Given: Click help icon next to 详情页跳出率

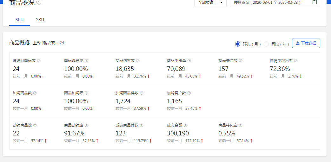Looking at the screenshot, I should [296, 61].
